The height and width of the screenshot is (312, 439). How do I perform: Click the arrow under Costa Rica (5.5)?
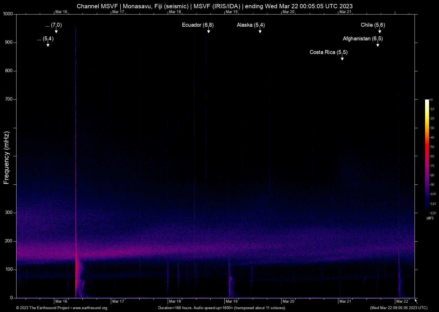point(342,58)
